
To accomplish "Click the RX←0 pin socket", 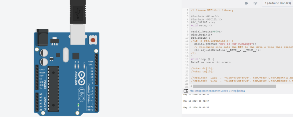I will [x=96, y=110].
